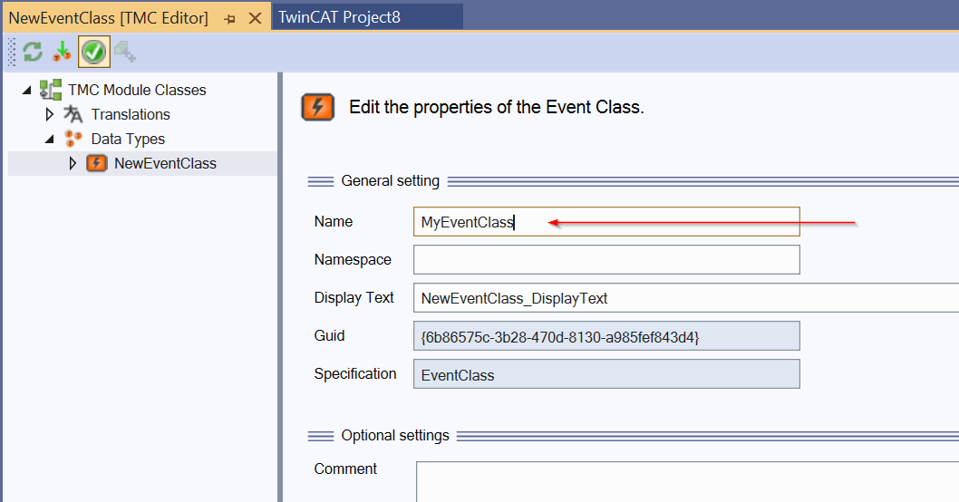Close the NewEventClass TMC Editor tab

255,19
